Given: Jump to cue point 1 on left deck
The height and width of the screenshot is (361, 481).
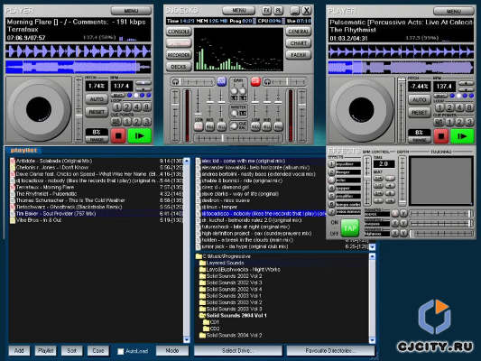Looking at the screenshot, I should (126, 122).
